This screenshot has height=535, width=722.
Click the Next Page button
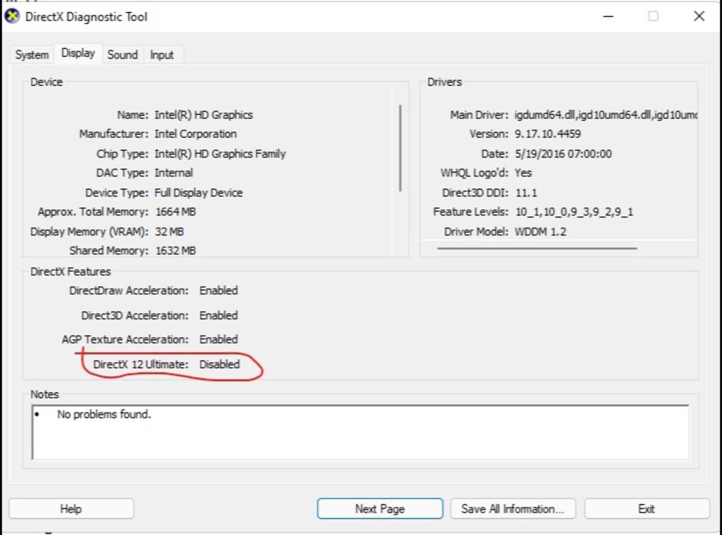[x=380, y=509]
